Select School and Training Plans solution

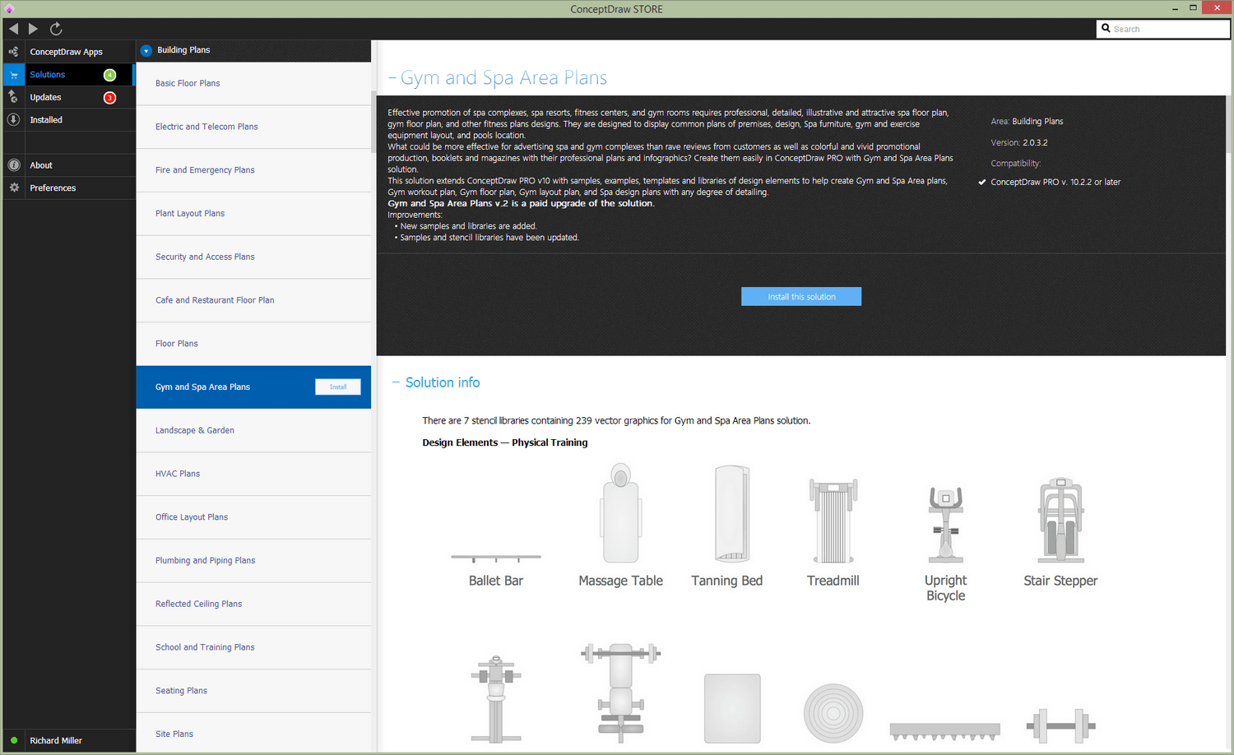coord(253,647)
